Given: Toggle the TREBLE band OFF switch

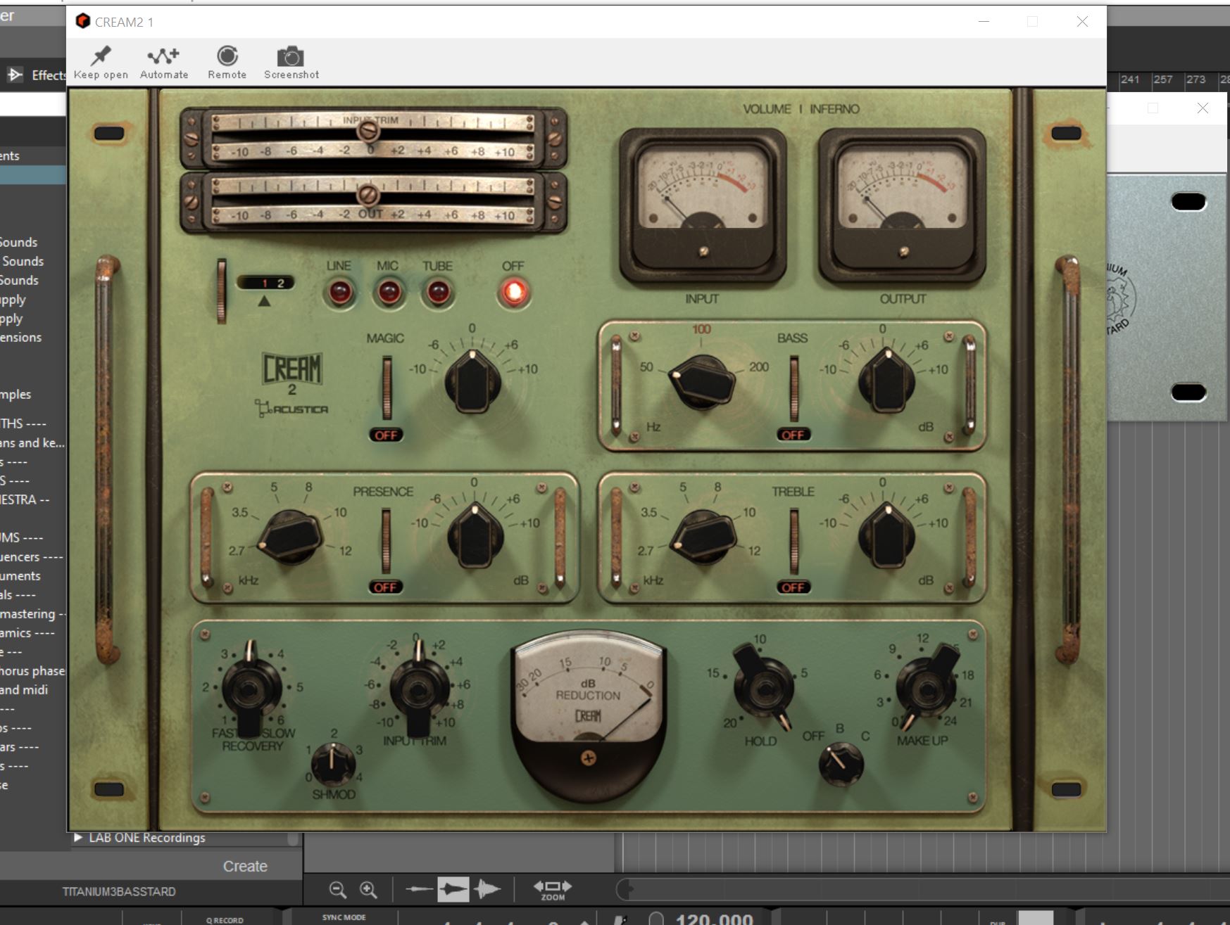Looking at the screenshot, I should pyautogui.click(x=793, y=587).
